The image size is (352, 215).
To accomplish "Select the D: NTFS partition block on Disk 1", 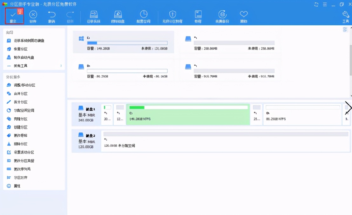I will click(x=303, y=114).
